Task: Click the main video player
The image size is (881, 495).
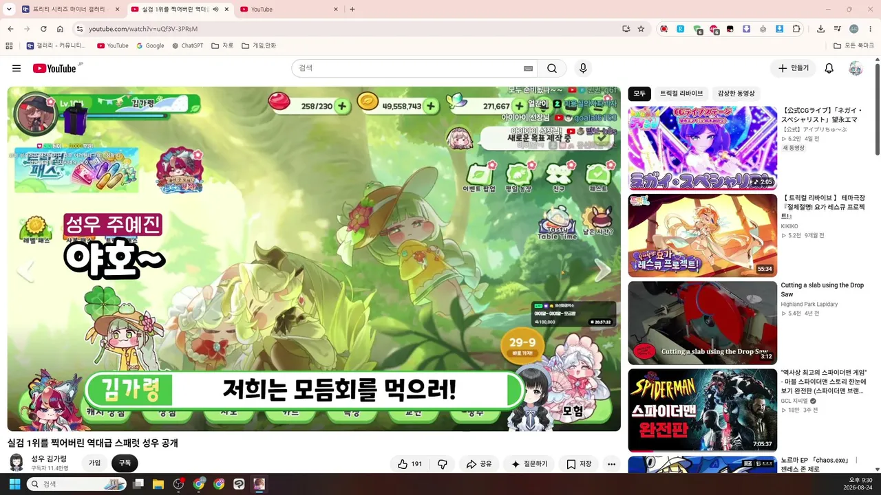Action: [x=314, y=258]
